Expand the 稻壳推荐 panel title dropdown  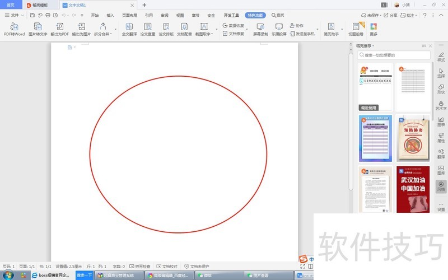coord(366,46)
